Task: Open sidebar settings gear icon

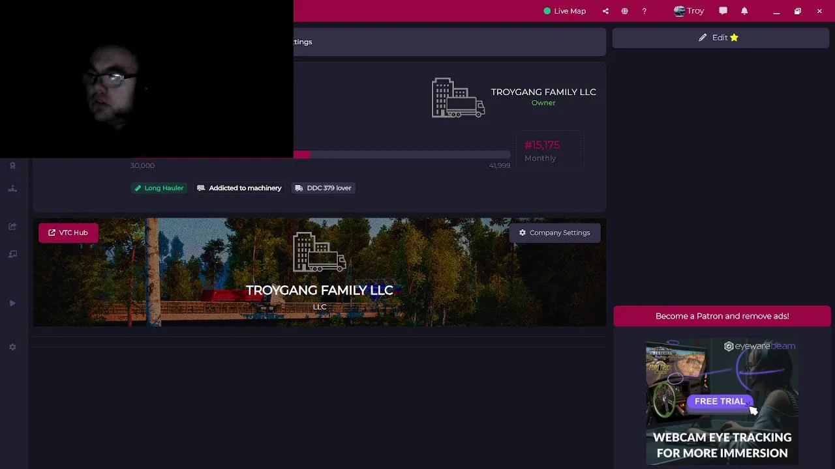Action: click(x=12, y=347)
